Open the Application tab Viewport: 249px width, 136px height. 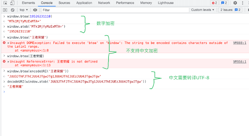84,3
